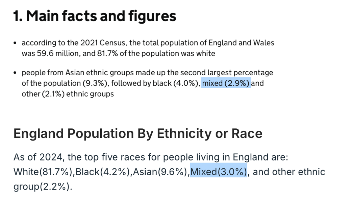Click 'and other ethnic' trailing text

pyautogui.click(x=289, y=172)
